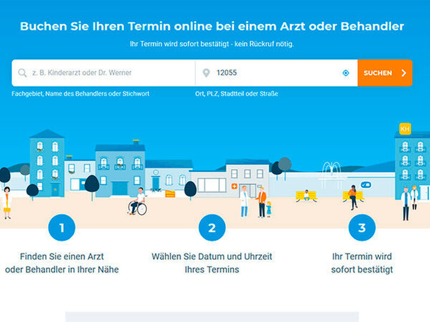This screenshot has width=430, height=322.
Task: Click the step 2 circle
Action: click(212, 228)
